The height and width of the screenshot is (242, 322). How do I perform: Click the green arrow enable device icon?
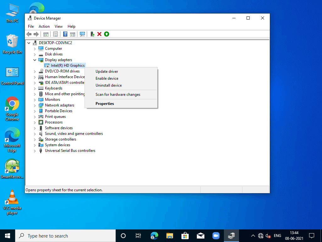click(x=107, y=34)
